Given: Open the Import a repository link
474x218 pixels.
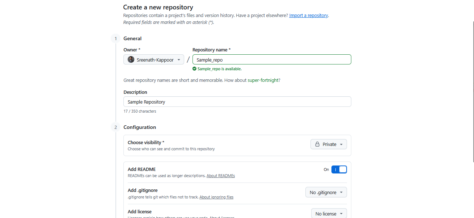Looking at the screenshot, I should click(x=308, y=15).
